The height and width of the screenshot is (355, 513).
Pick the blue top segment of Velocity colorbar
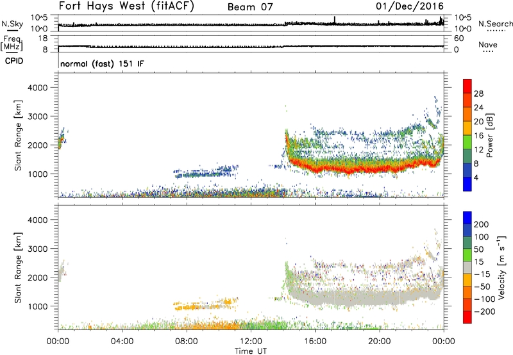[x=467, y=218]
